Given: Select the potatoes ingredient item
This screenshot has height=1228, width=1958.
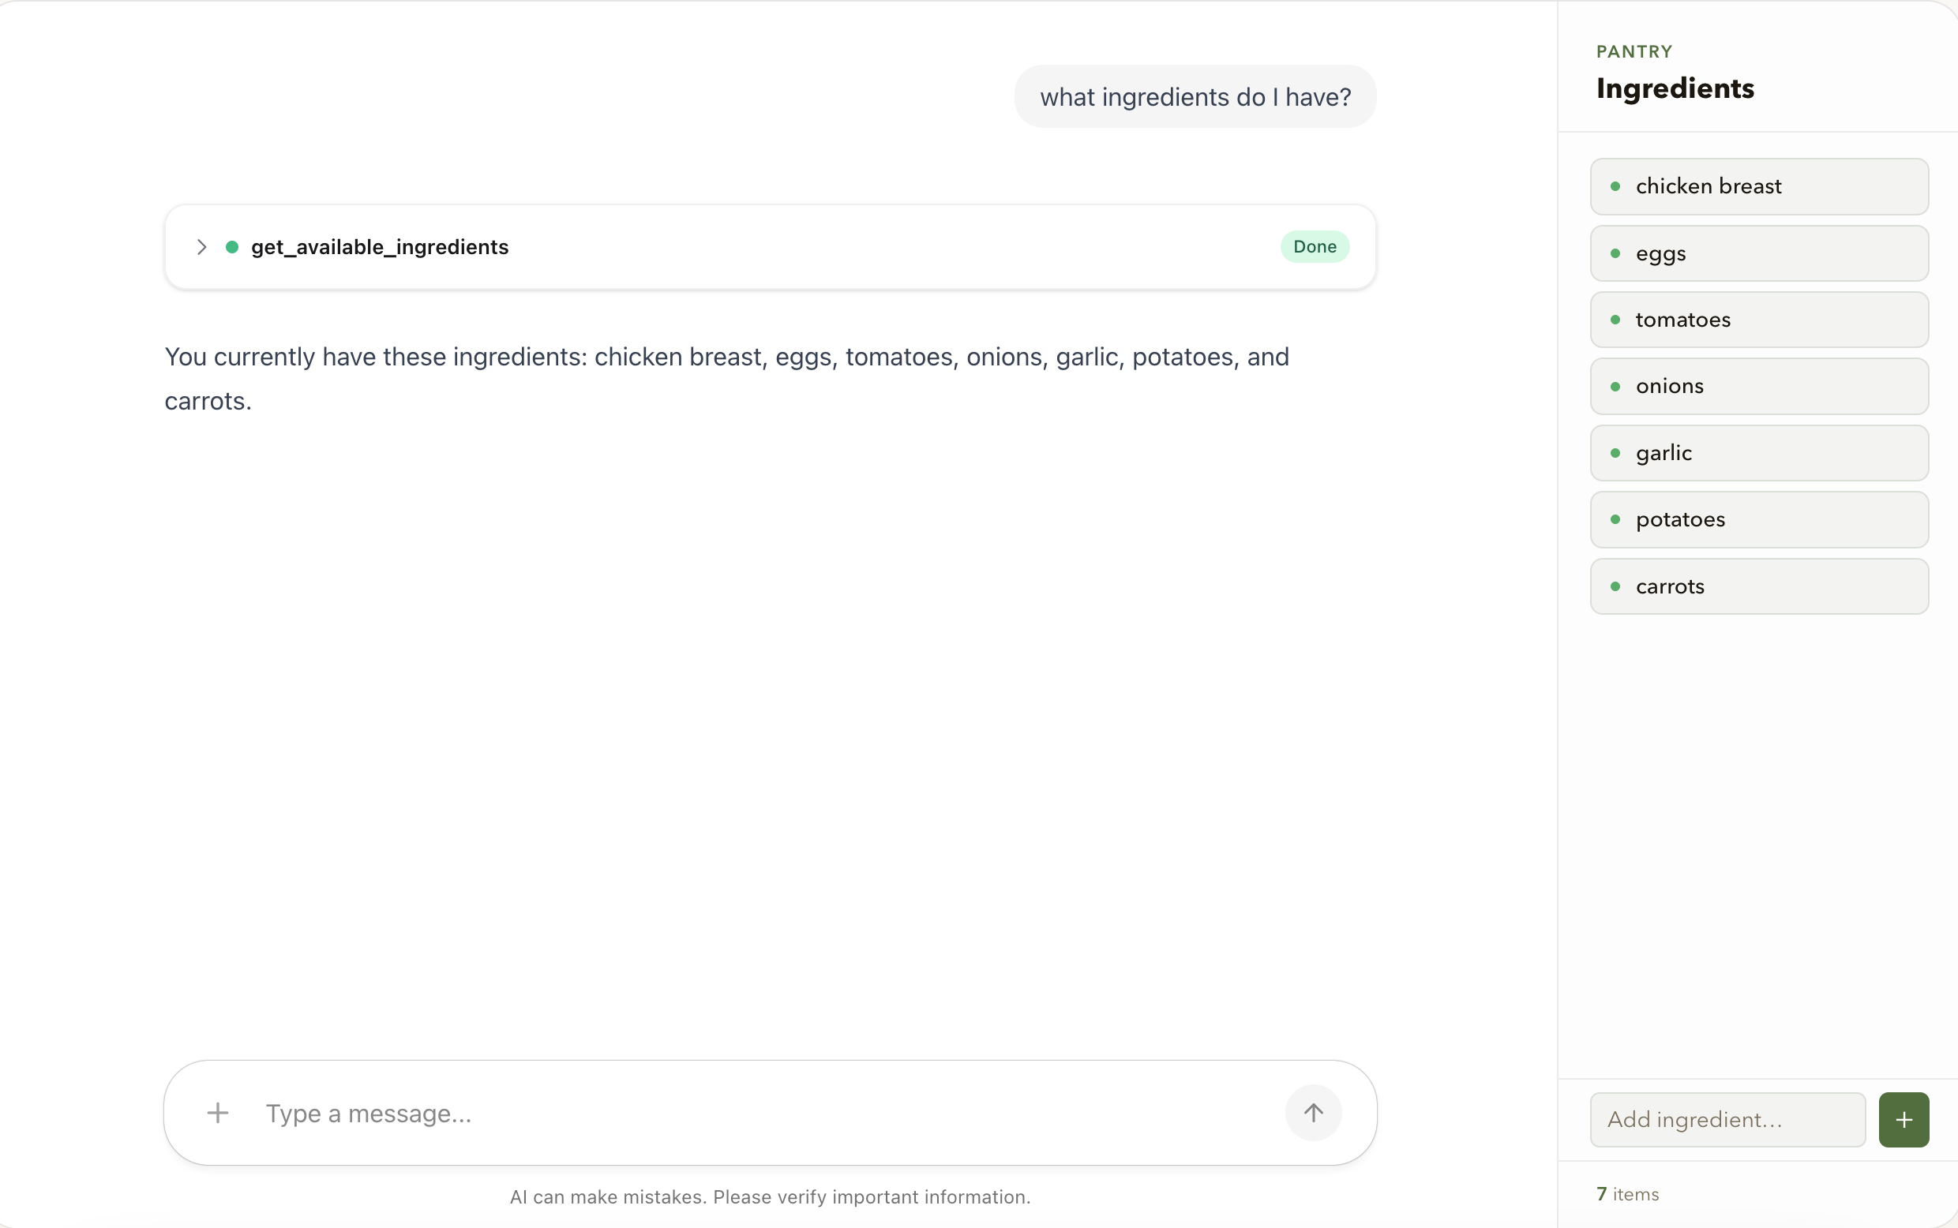Looking at the screenshot, I should (1759, 520).
